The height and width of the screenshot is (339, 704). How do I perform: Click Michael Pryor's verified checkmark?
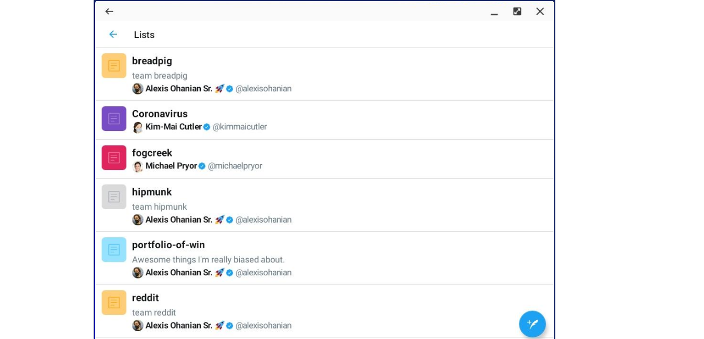(x=201, y=166)
